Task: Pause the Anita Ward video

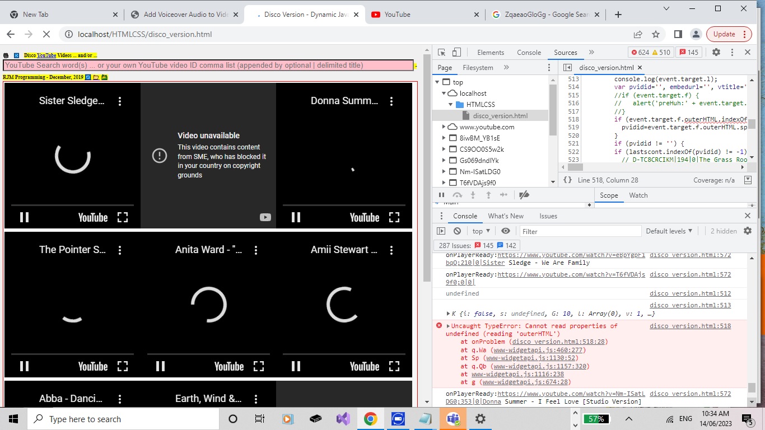Action: pyautogui.click(x=160, y=366)
